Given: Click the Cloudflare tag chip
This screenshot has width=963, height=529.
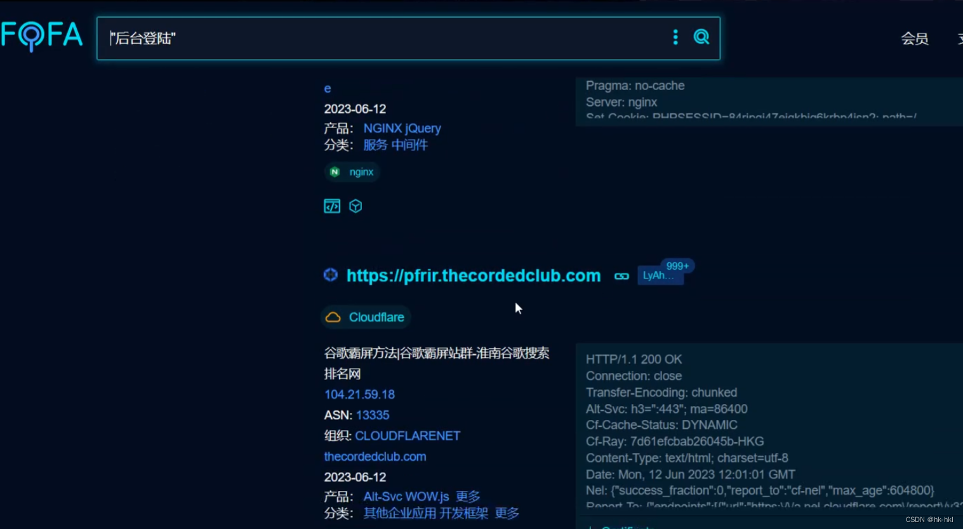Looking at the screenshot, I should [366, 317].
